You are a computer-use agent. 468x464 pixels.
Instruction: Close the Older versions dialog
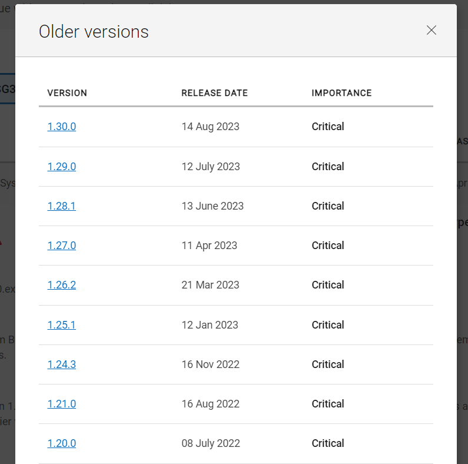point(432,30)
